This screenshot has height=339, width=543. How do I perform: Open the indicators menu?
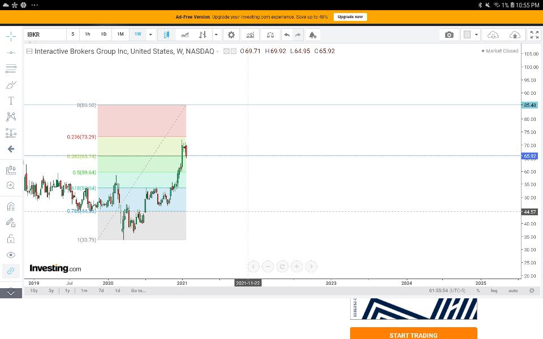tap(251, 34)
